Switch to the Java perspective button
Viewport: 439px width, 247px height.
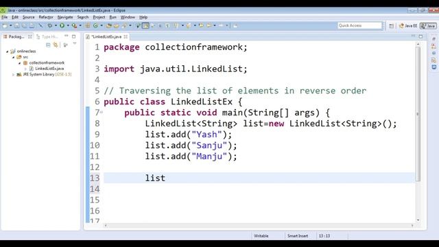point(428,26)
